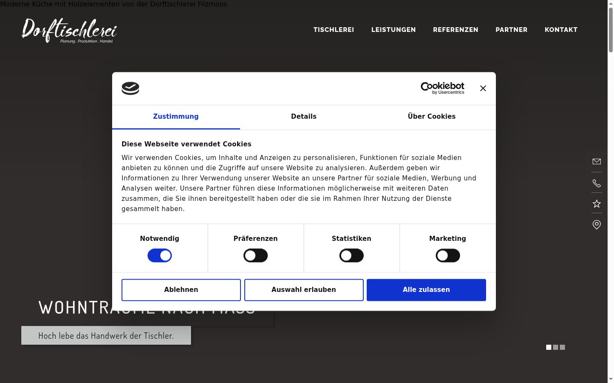Enable the Marketing cookies switch
Screen dimensions: 614x383
(x=448, y=256)
